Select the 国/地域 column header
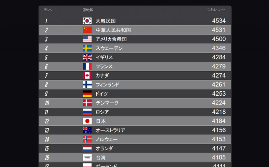The width and height of the screenshot is (269, 167). click(88, 10)
